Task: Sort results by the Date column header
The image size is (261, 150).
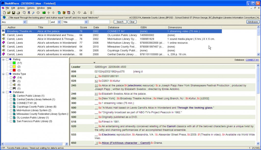Action: pyautogui.click(x=99, y=27)
